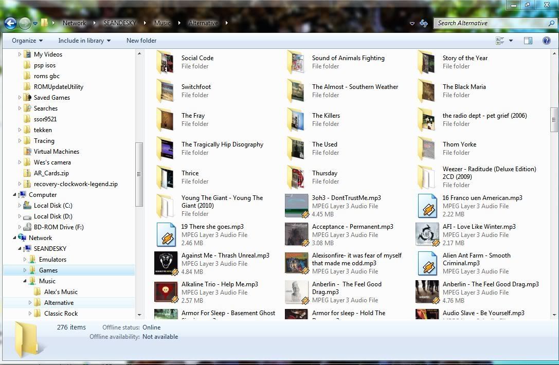Screen dimensions: 559x365
Task: Click the Change your view icon
Action: click(500, 41)
